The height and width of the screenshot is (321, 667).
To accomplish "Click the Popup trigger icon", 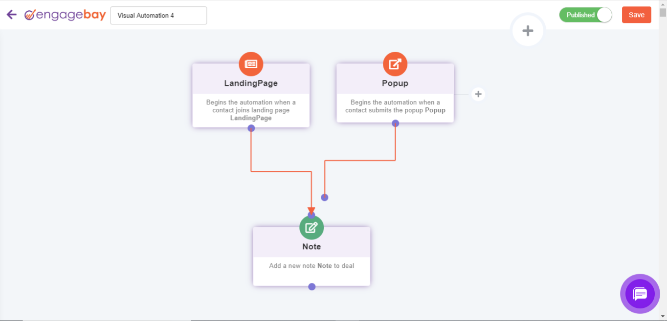I will click(x=395, y=64).
